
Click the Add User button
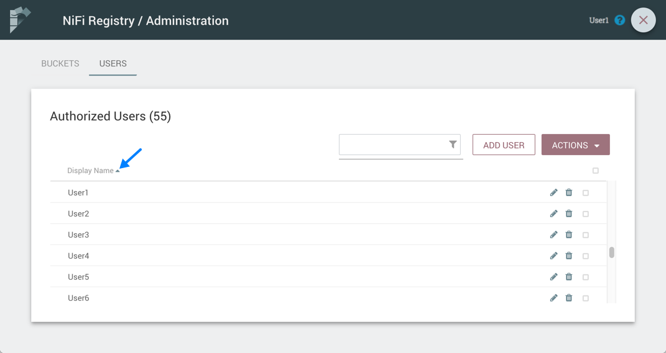[x=504, y=145]
